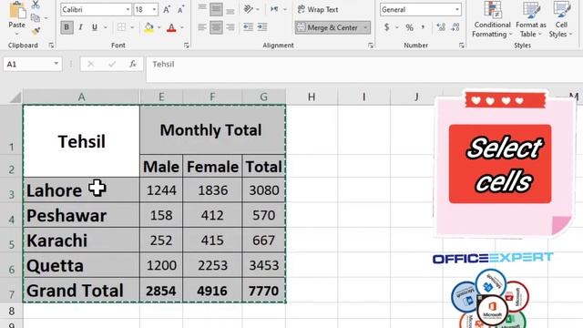Expand the Underline style arrow

106,27
